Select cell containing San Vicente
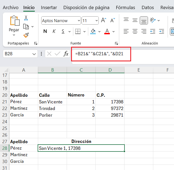 [x=52, y=102]
